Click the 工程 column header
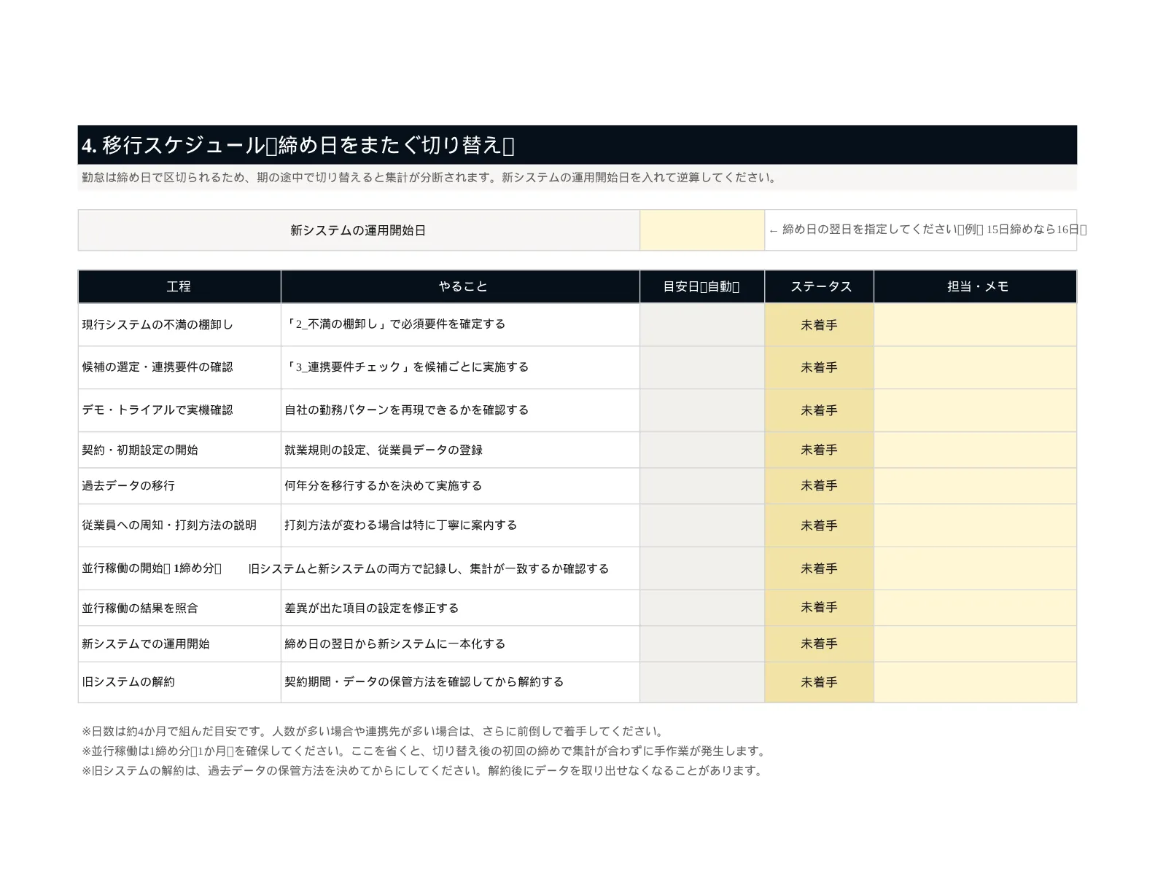The height and width of the screenshot is (892, 1155). point(179,286)
